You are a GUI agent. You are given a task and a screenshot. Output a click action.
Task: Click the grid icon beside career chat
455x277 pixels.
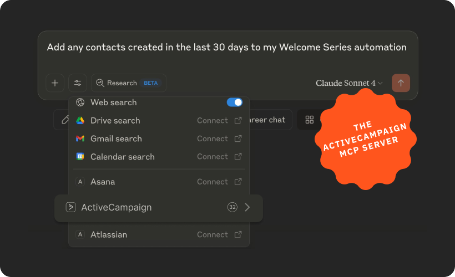point(310,120)
